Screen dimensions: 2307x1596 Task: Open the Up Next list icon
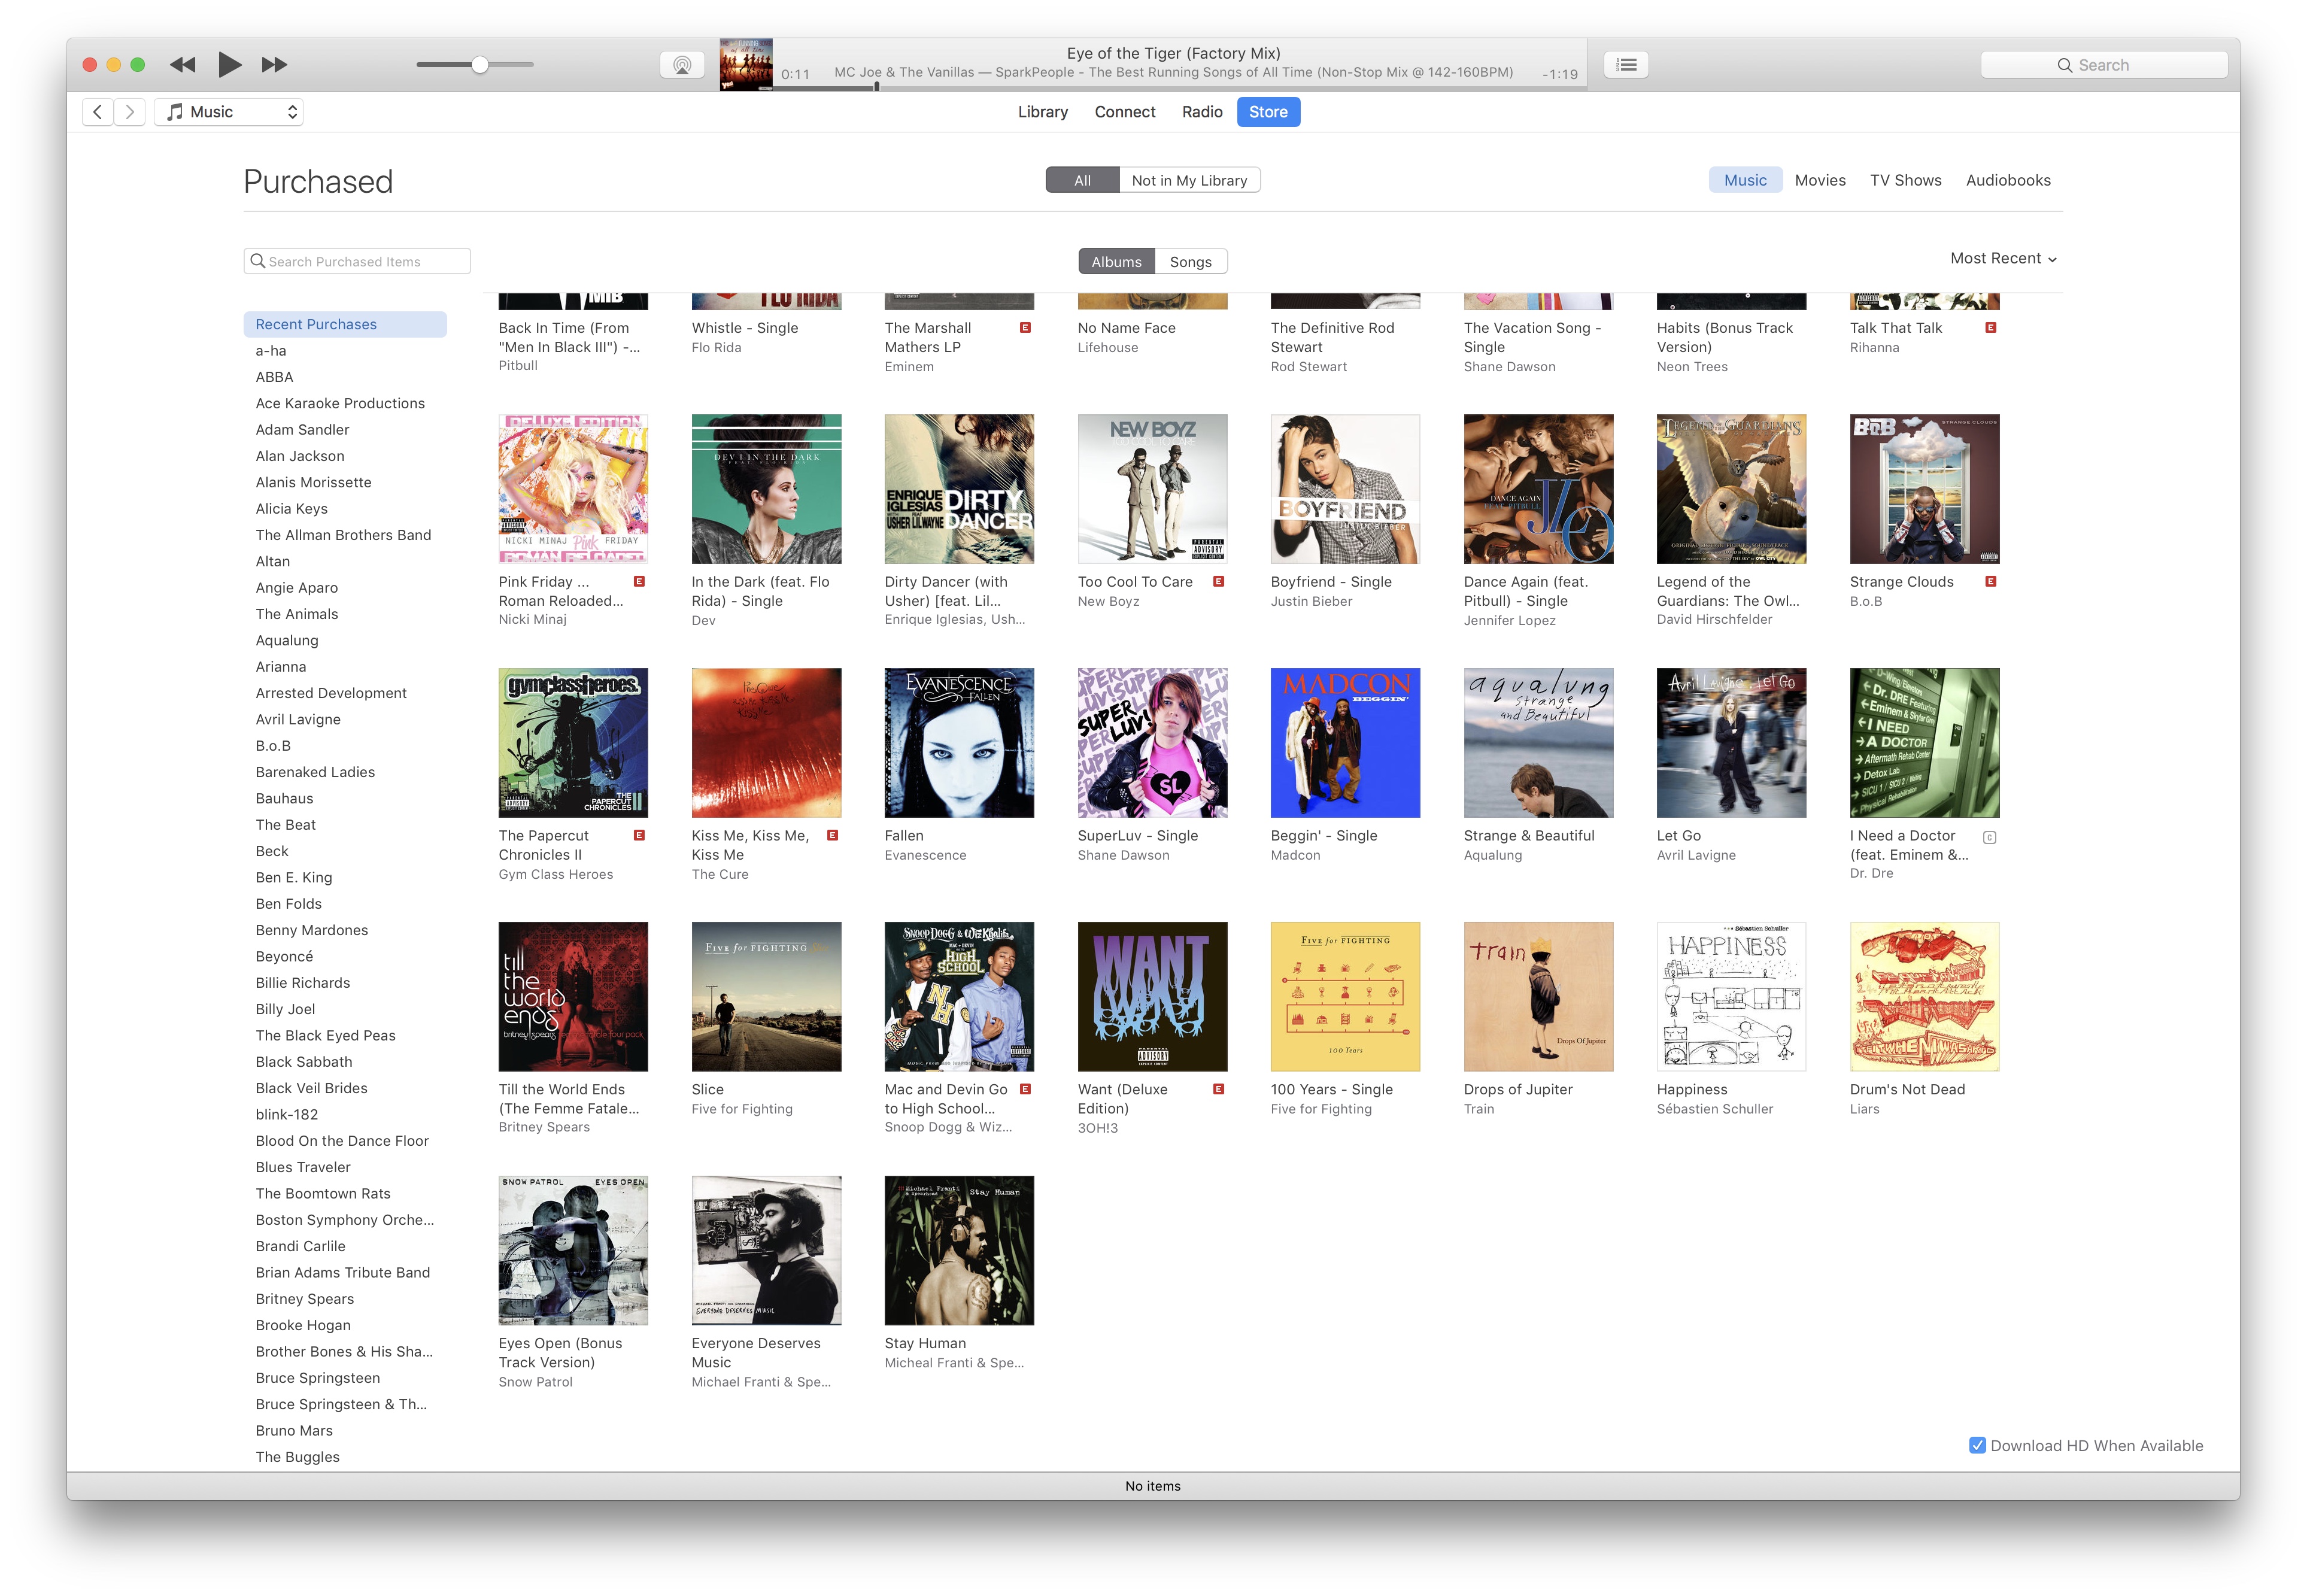pyautogui.click(x=1626, y=65)
